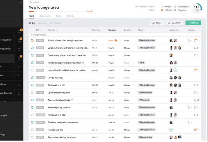
Task: Click lock icon on Review and approve levelling sheet
Action: [x=83, y=63]
